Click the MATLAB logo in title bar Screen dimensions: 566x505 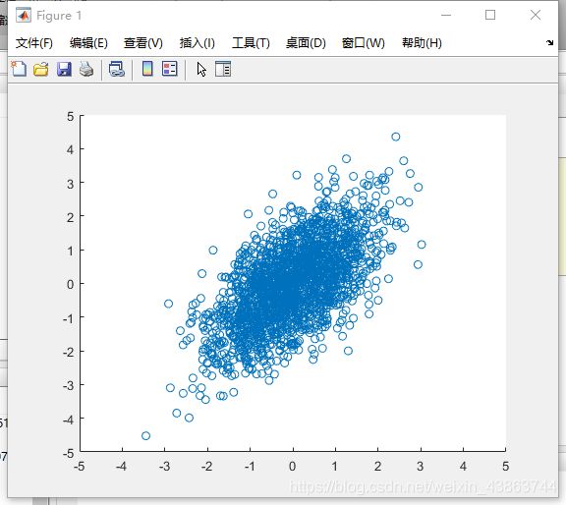24,15
